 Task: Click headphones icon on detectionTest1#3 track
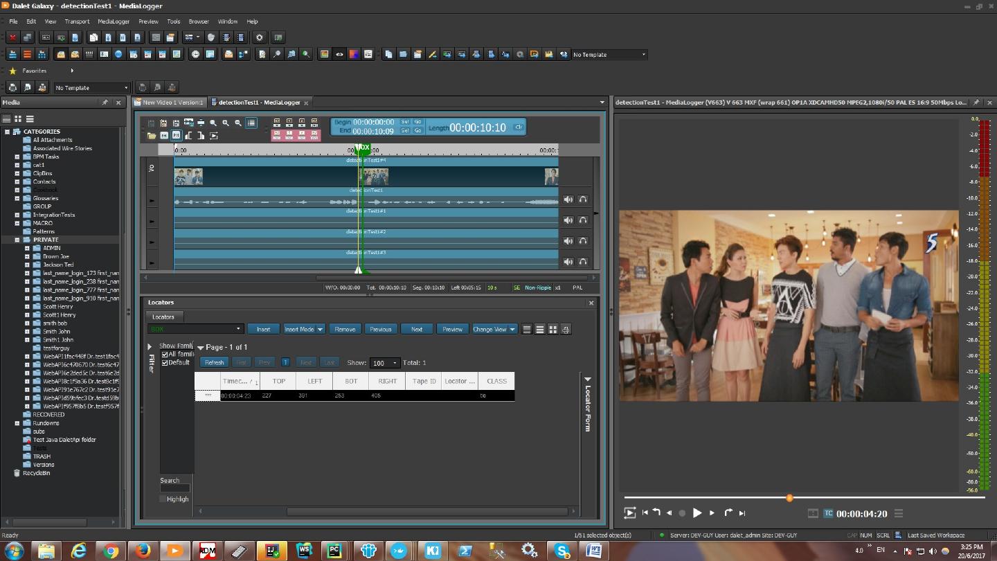click(583, 262)
